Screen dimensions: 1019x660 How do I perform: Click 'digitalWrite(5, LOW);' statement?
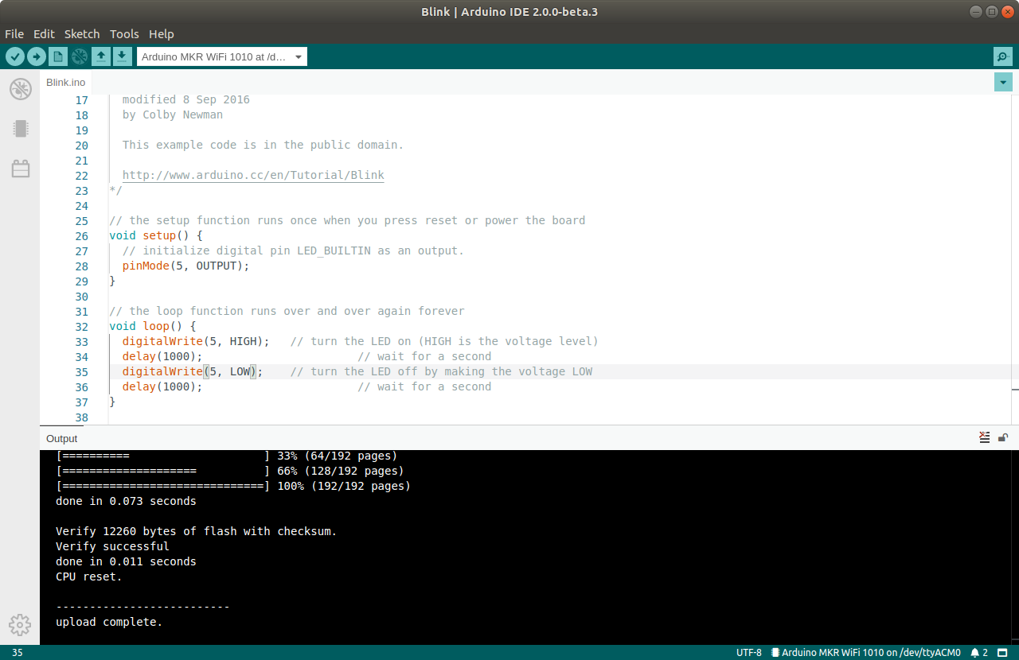pos(193,371)
